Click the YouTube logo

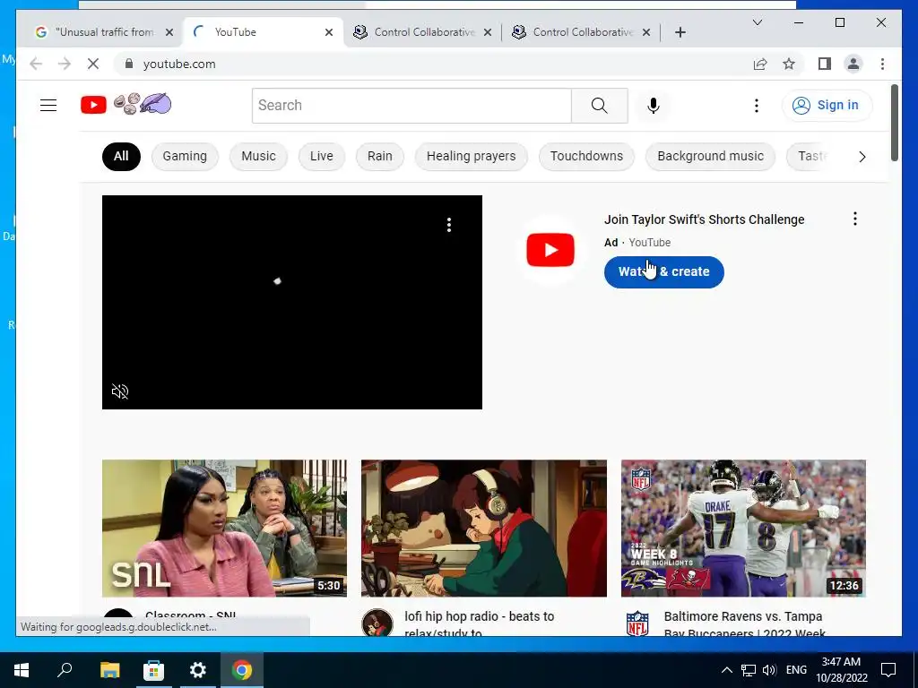(x=93, y=106)
